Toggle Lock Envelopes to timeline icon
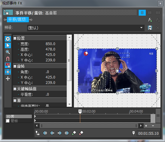The width and height of the screenshot is (165, 142). coord(38,133)
